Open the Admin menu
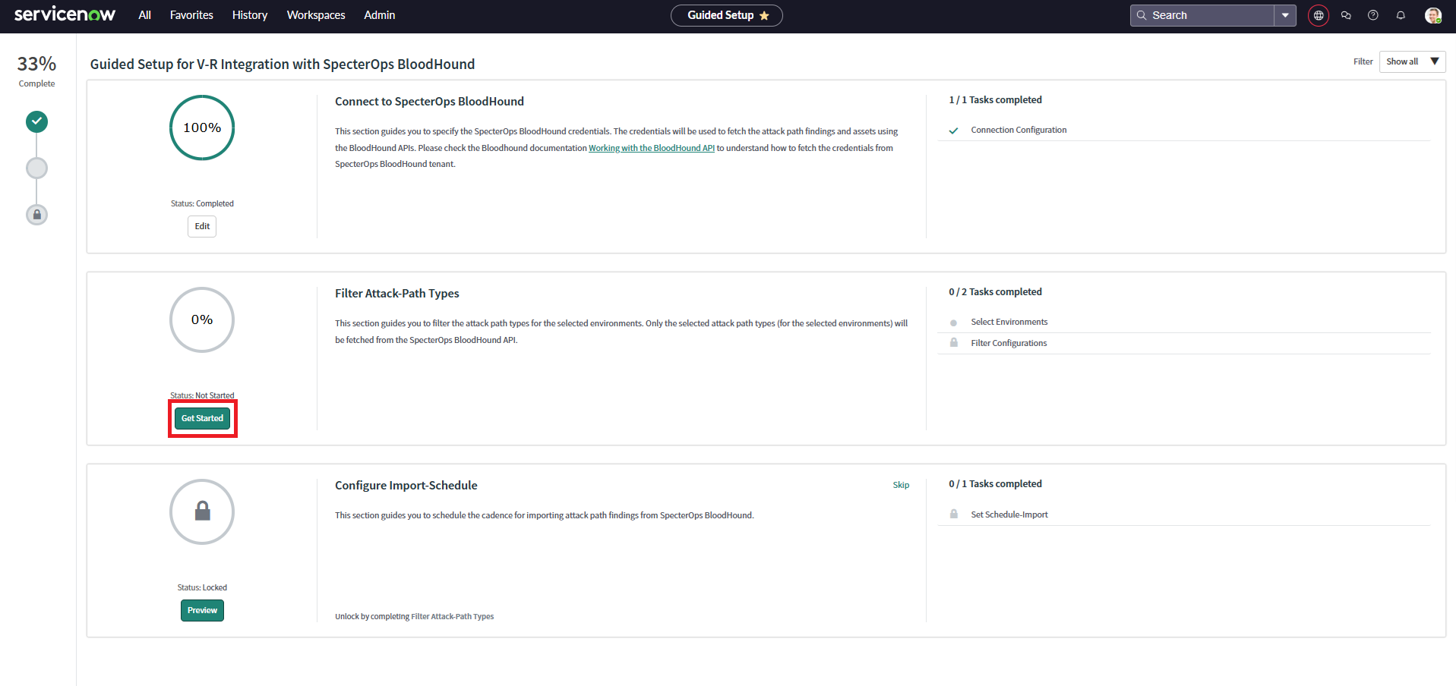This screenshot has width=1456, height=686. tap(379, 15)
